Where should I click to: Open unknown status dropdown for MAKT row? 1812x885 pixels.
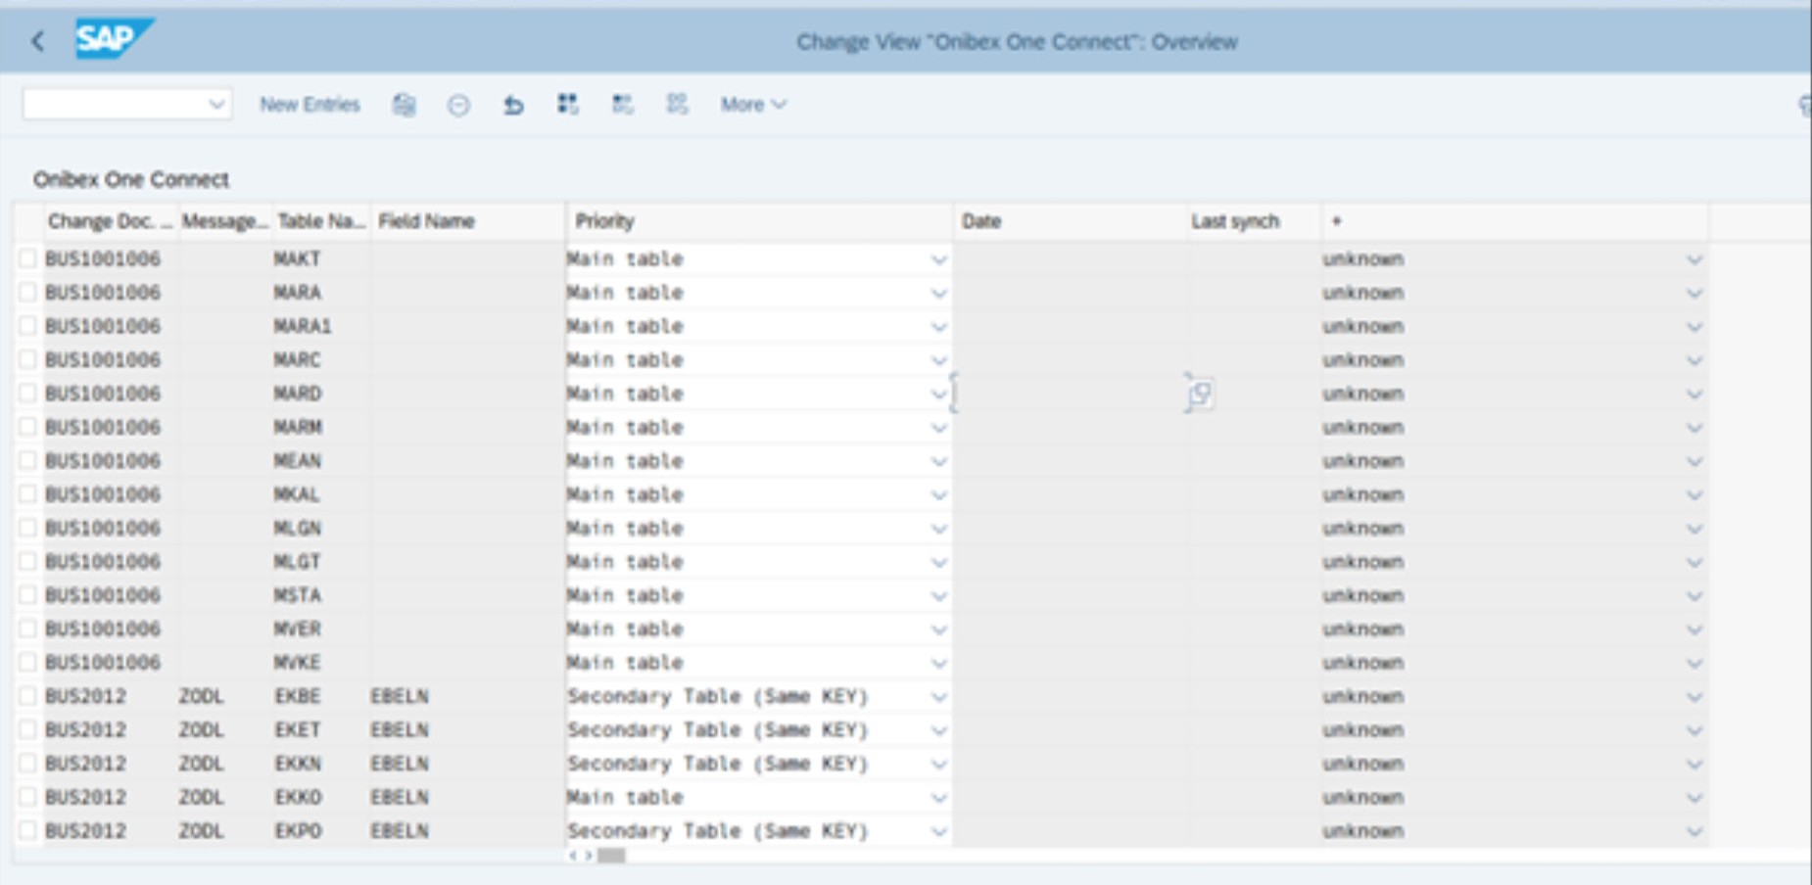pos(1694,259)
